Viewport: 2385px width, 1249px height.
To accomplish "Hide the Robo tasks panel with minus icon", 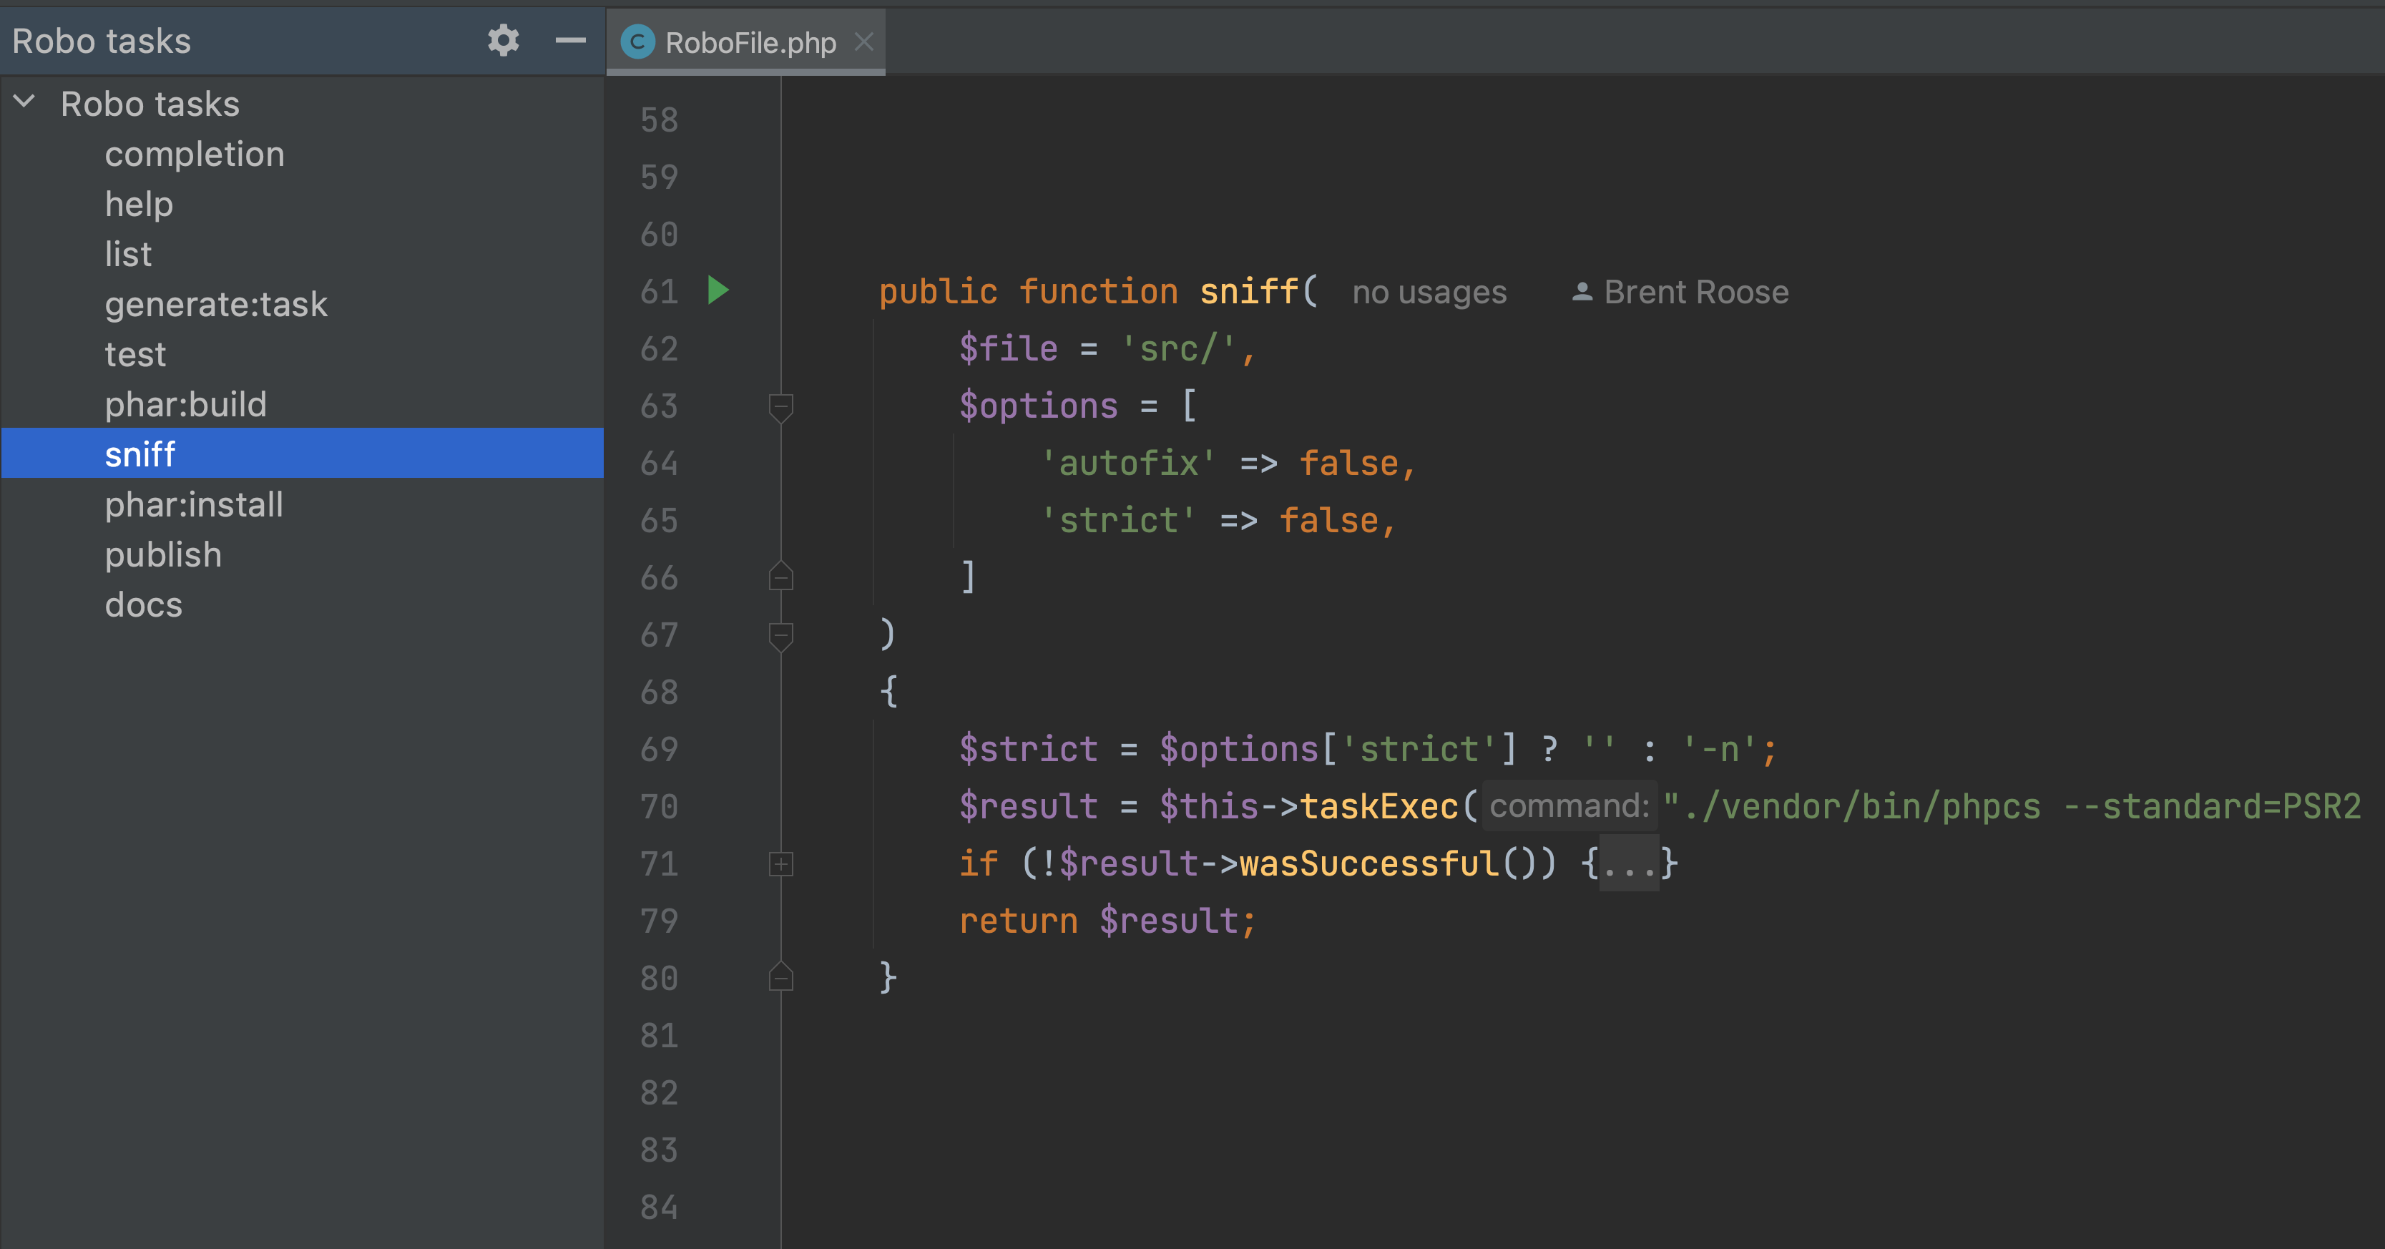I will (x=570, y=41).
